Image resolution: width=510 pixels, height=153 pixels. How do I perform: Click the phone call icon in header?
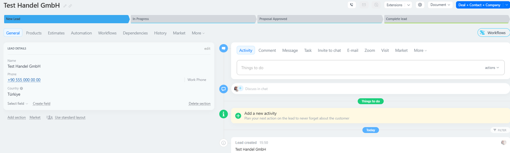(352, 5)
